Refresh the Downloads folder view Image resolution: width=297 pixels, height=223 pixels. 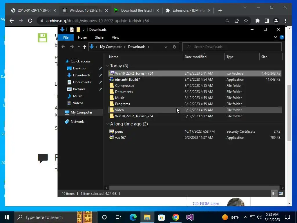point(174,47)
